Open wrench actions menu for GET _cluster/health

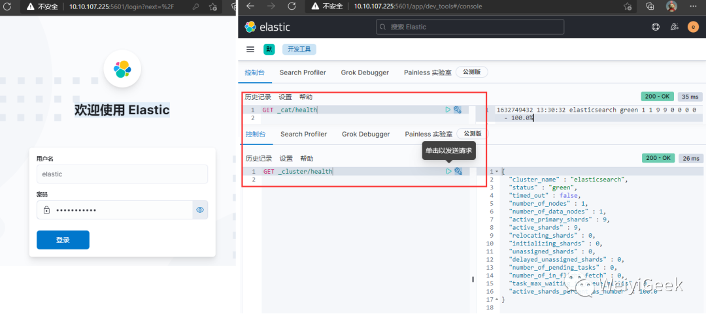pyautogui.click(x=458, y=171)
